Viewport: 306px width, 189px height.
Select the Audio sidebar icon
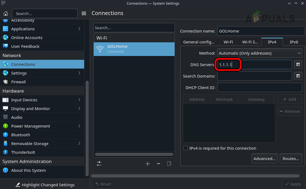5,117
